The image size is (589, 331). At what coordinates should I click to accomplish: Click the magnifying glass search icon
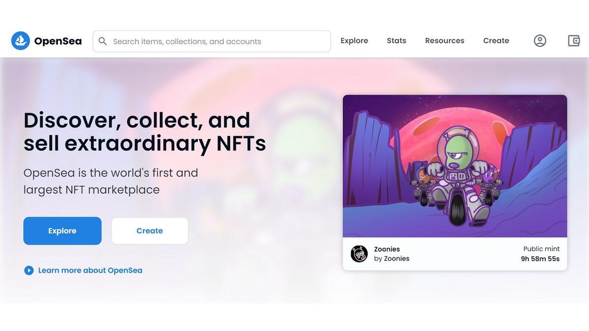click(103, 41)
